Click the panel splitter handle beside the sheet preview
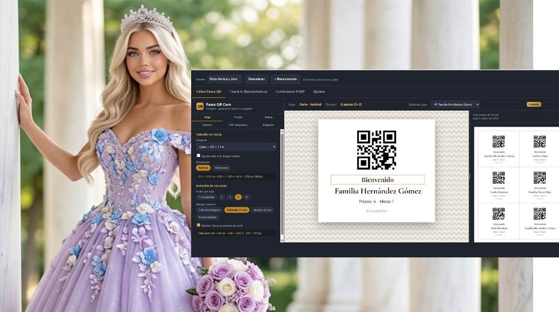Image resolution: width=559 pixels, height=312 pixels. tap(469, 176)
